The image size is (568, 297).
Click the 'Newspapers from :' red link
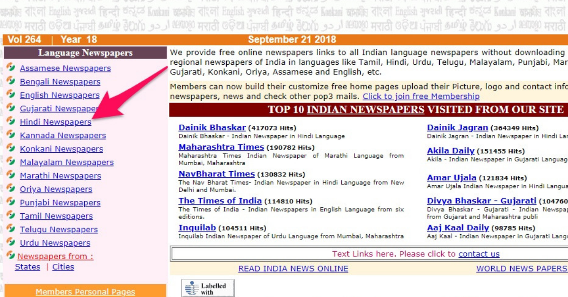[x=55, y=256]
